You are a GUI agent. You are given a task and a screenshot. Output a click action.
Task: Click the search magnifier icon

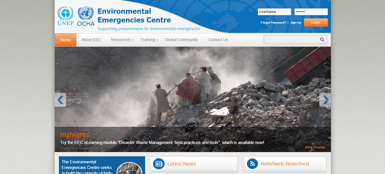click(x=322, y=40)
